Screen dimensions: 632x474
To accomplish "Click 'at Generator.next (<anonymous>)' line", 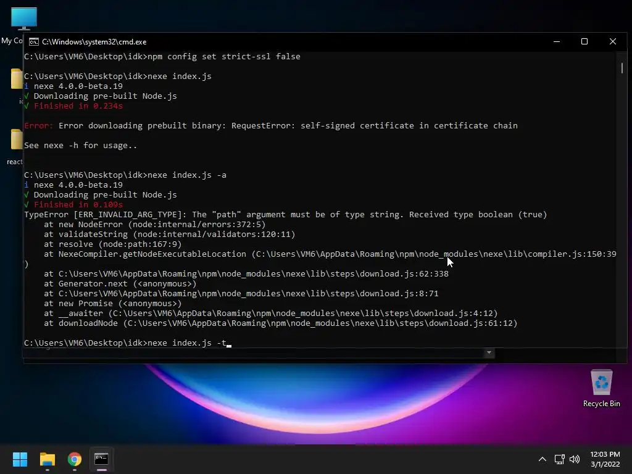I will (x=120, y=284).
